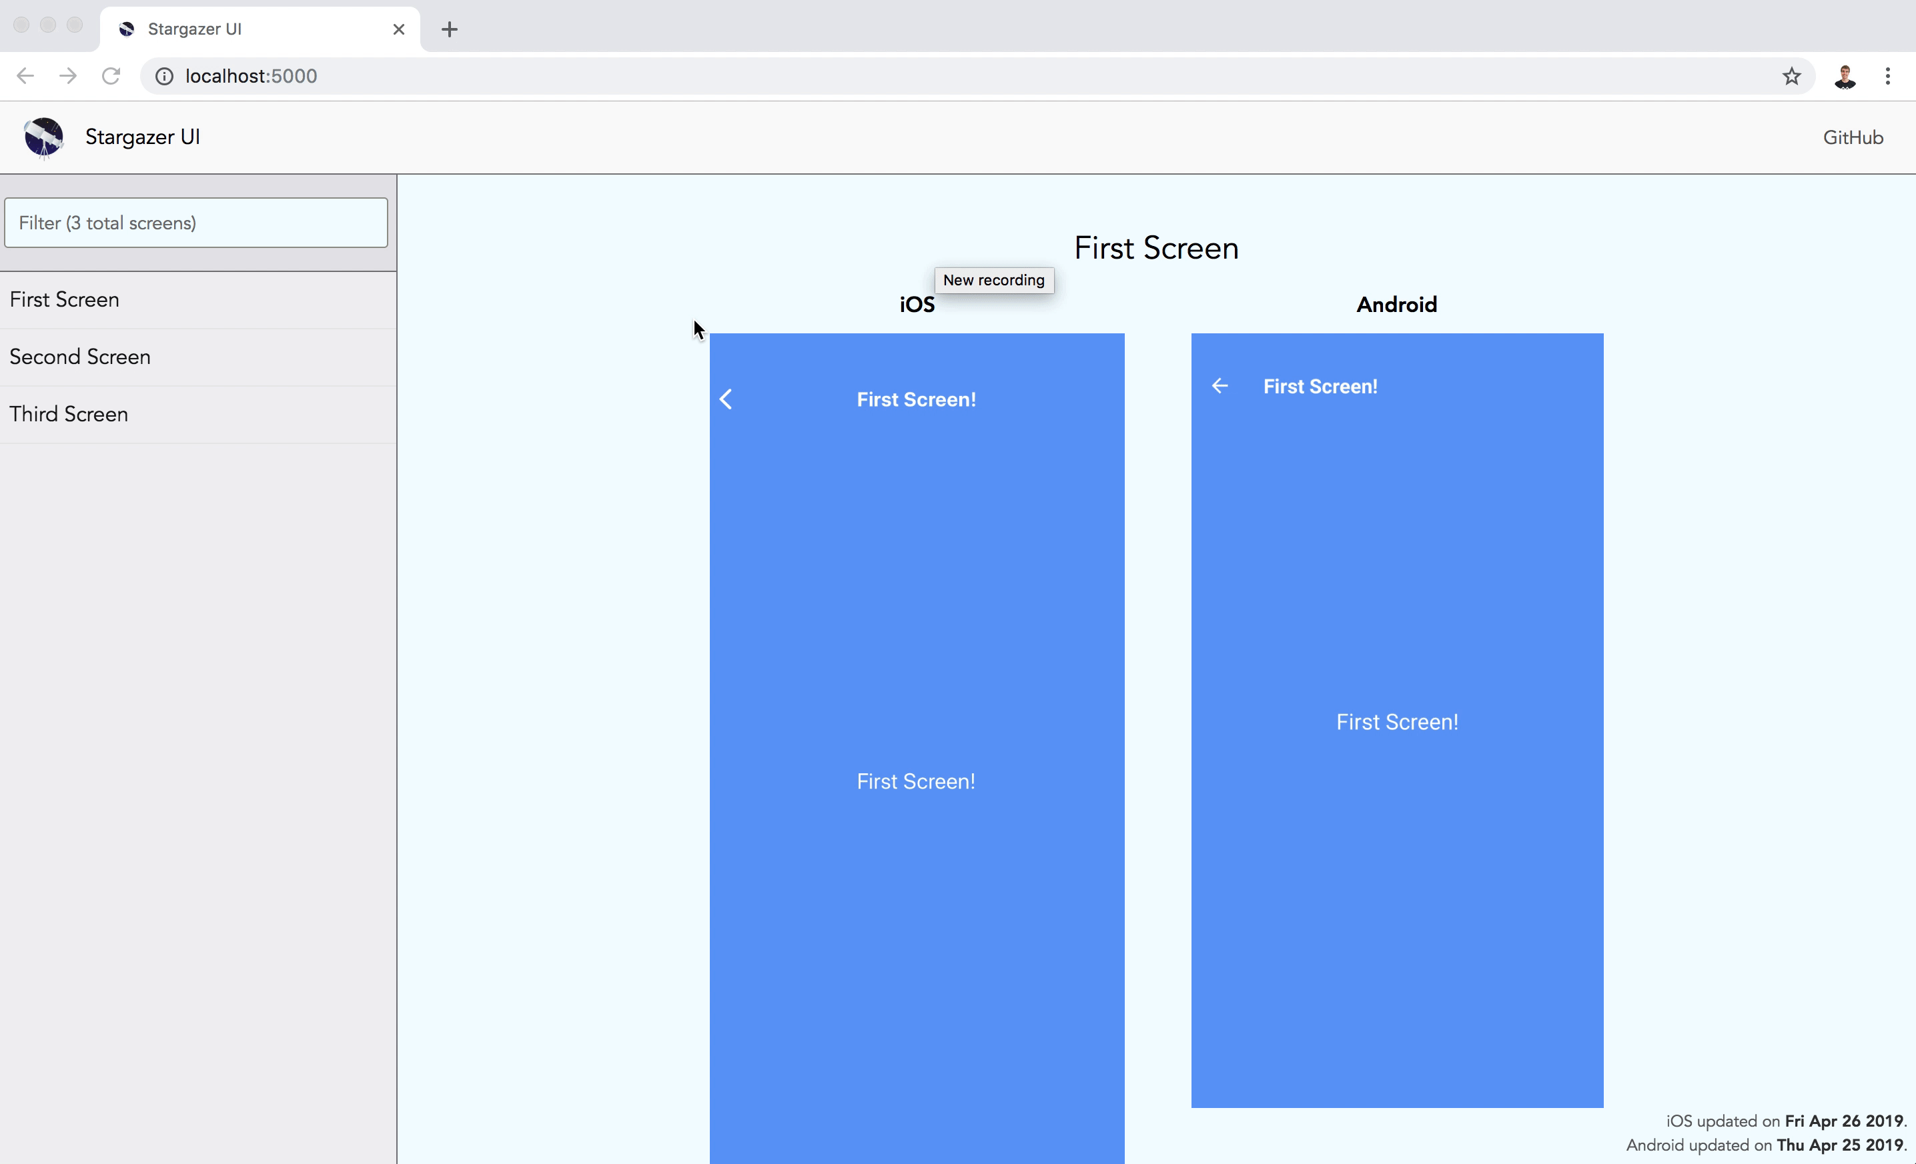The image size is (1916, 1164).
Task: Select First Screen in sidebar
Action: click(65, 300)
